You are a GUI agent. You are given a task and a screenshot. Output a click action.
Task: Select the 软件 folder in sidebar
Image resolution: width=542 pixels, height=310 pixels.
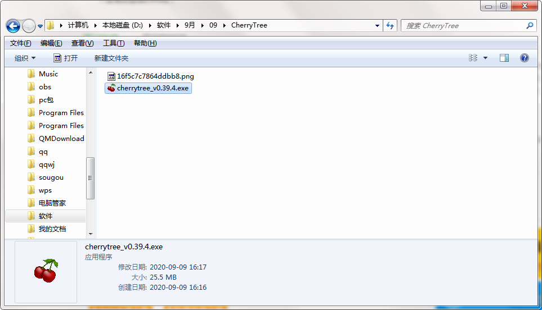[46, 216]
